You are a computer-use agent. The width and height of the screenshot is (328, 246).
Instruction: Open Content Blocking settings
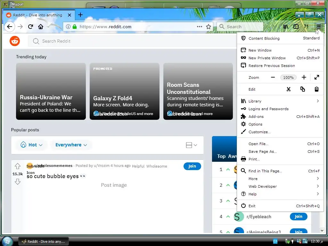pos(280,38)
